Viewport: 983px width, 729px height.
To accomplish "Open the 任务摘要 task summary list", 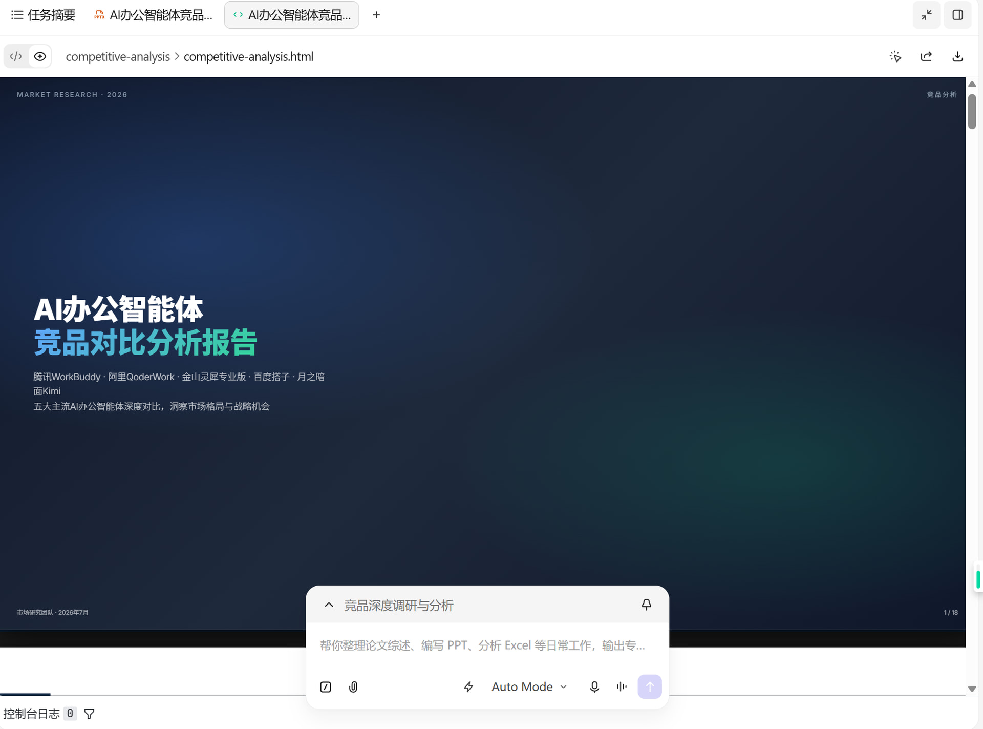I will 43,15.
